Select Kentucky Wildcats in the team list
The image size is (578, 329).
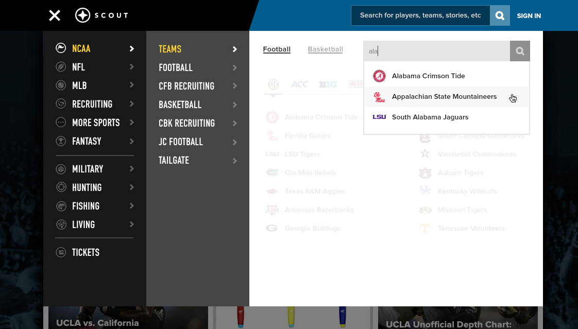[x=467, y=191]
